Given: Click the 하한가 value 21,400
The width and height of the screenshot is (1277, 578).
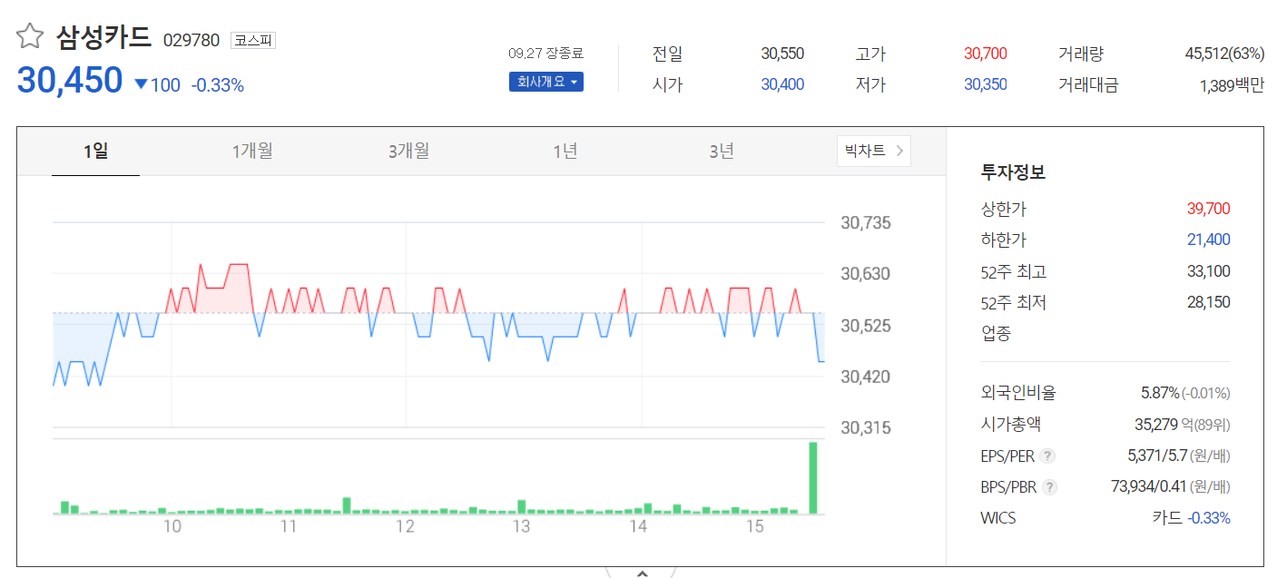Looking at the screenshot, I should (1209, 240).
